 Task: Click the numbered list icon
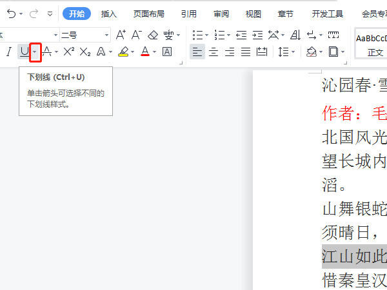pos(220,35)
